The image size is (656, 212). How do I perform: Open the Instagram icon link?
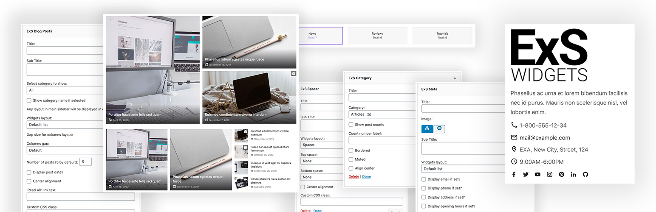tap(549, 174)
